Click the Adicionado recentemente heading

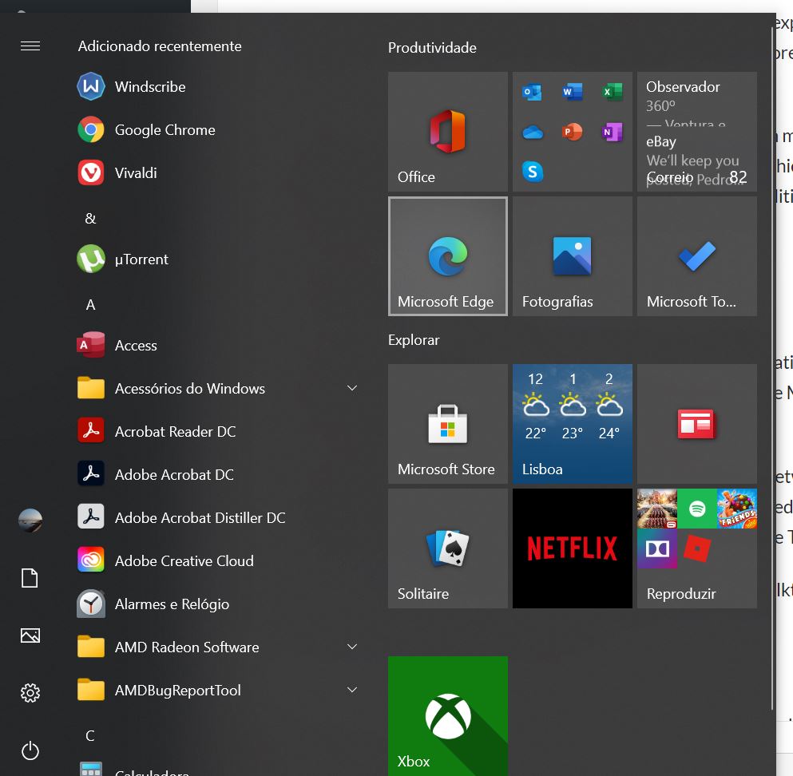click(x=160, y=46)
